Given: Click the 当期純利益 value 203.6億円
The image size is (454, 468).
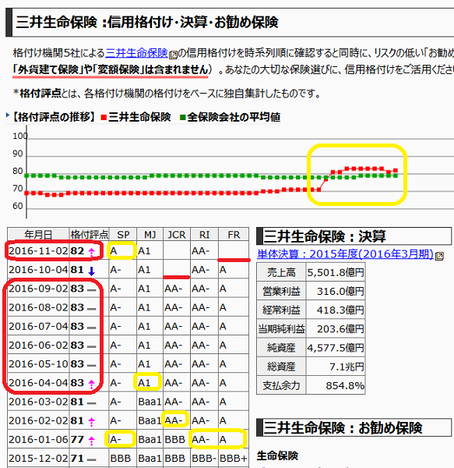Looking at the screenshot, I should (x=340, y=329).
